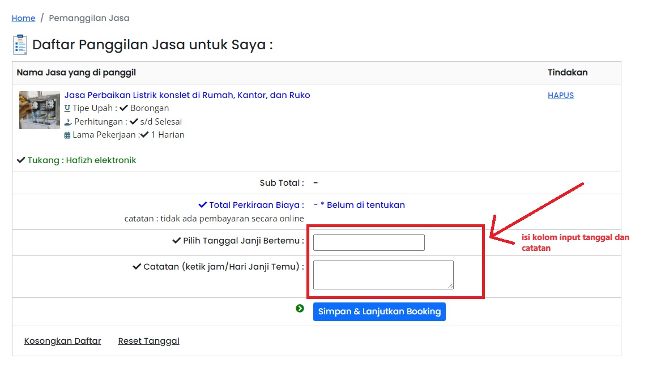
Task: Click the Reset Tanggal link
Action: click(x=148, y=341)
